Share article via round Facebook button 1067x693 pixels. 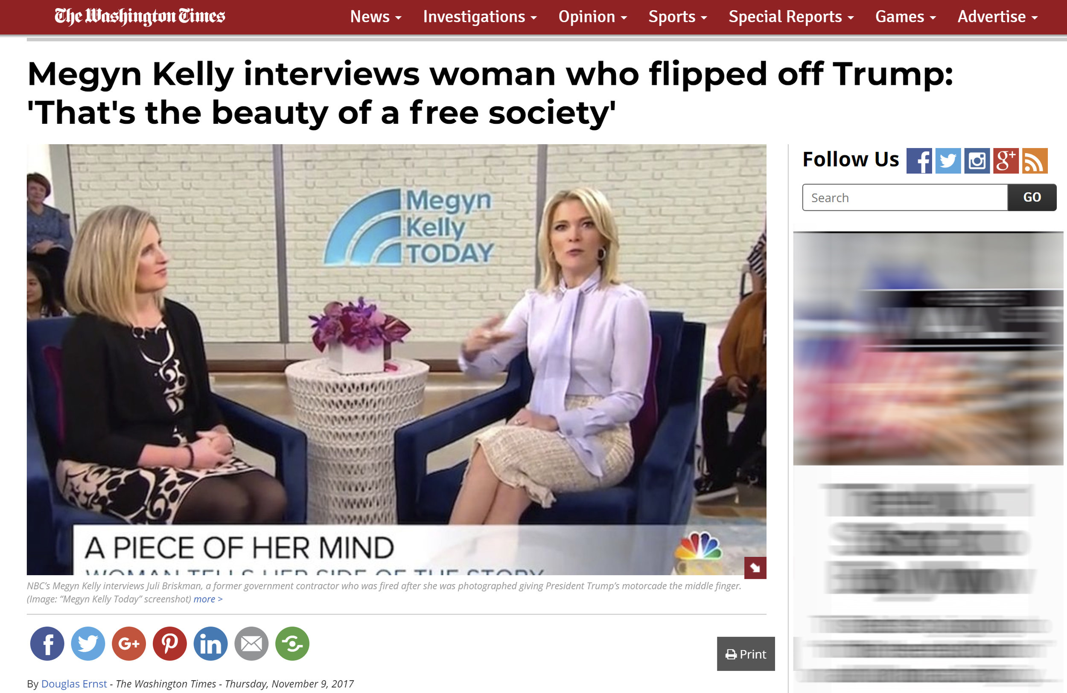click(47, 643)
